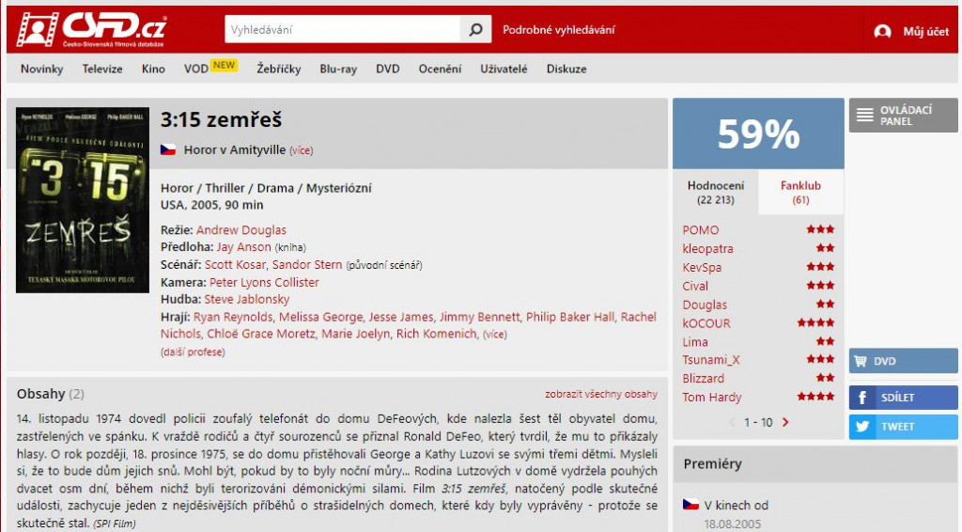962x532 pixels.
Task: Open Melissa George actor page
Action: 321,318
